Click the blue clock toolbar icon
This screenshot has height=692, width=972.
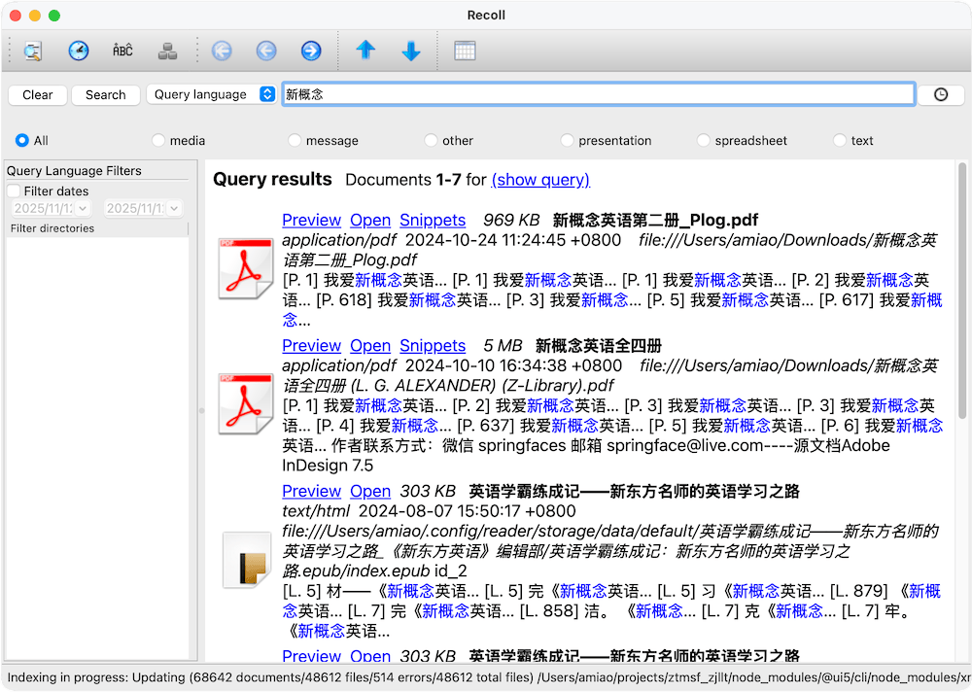coord(77,50)
